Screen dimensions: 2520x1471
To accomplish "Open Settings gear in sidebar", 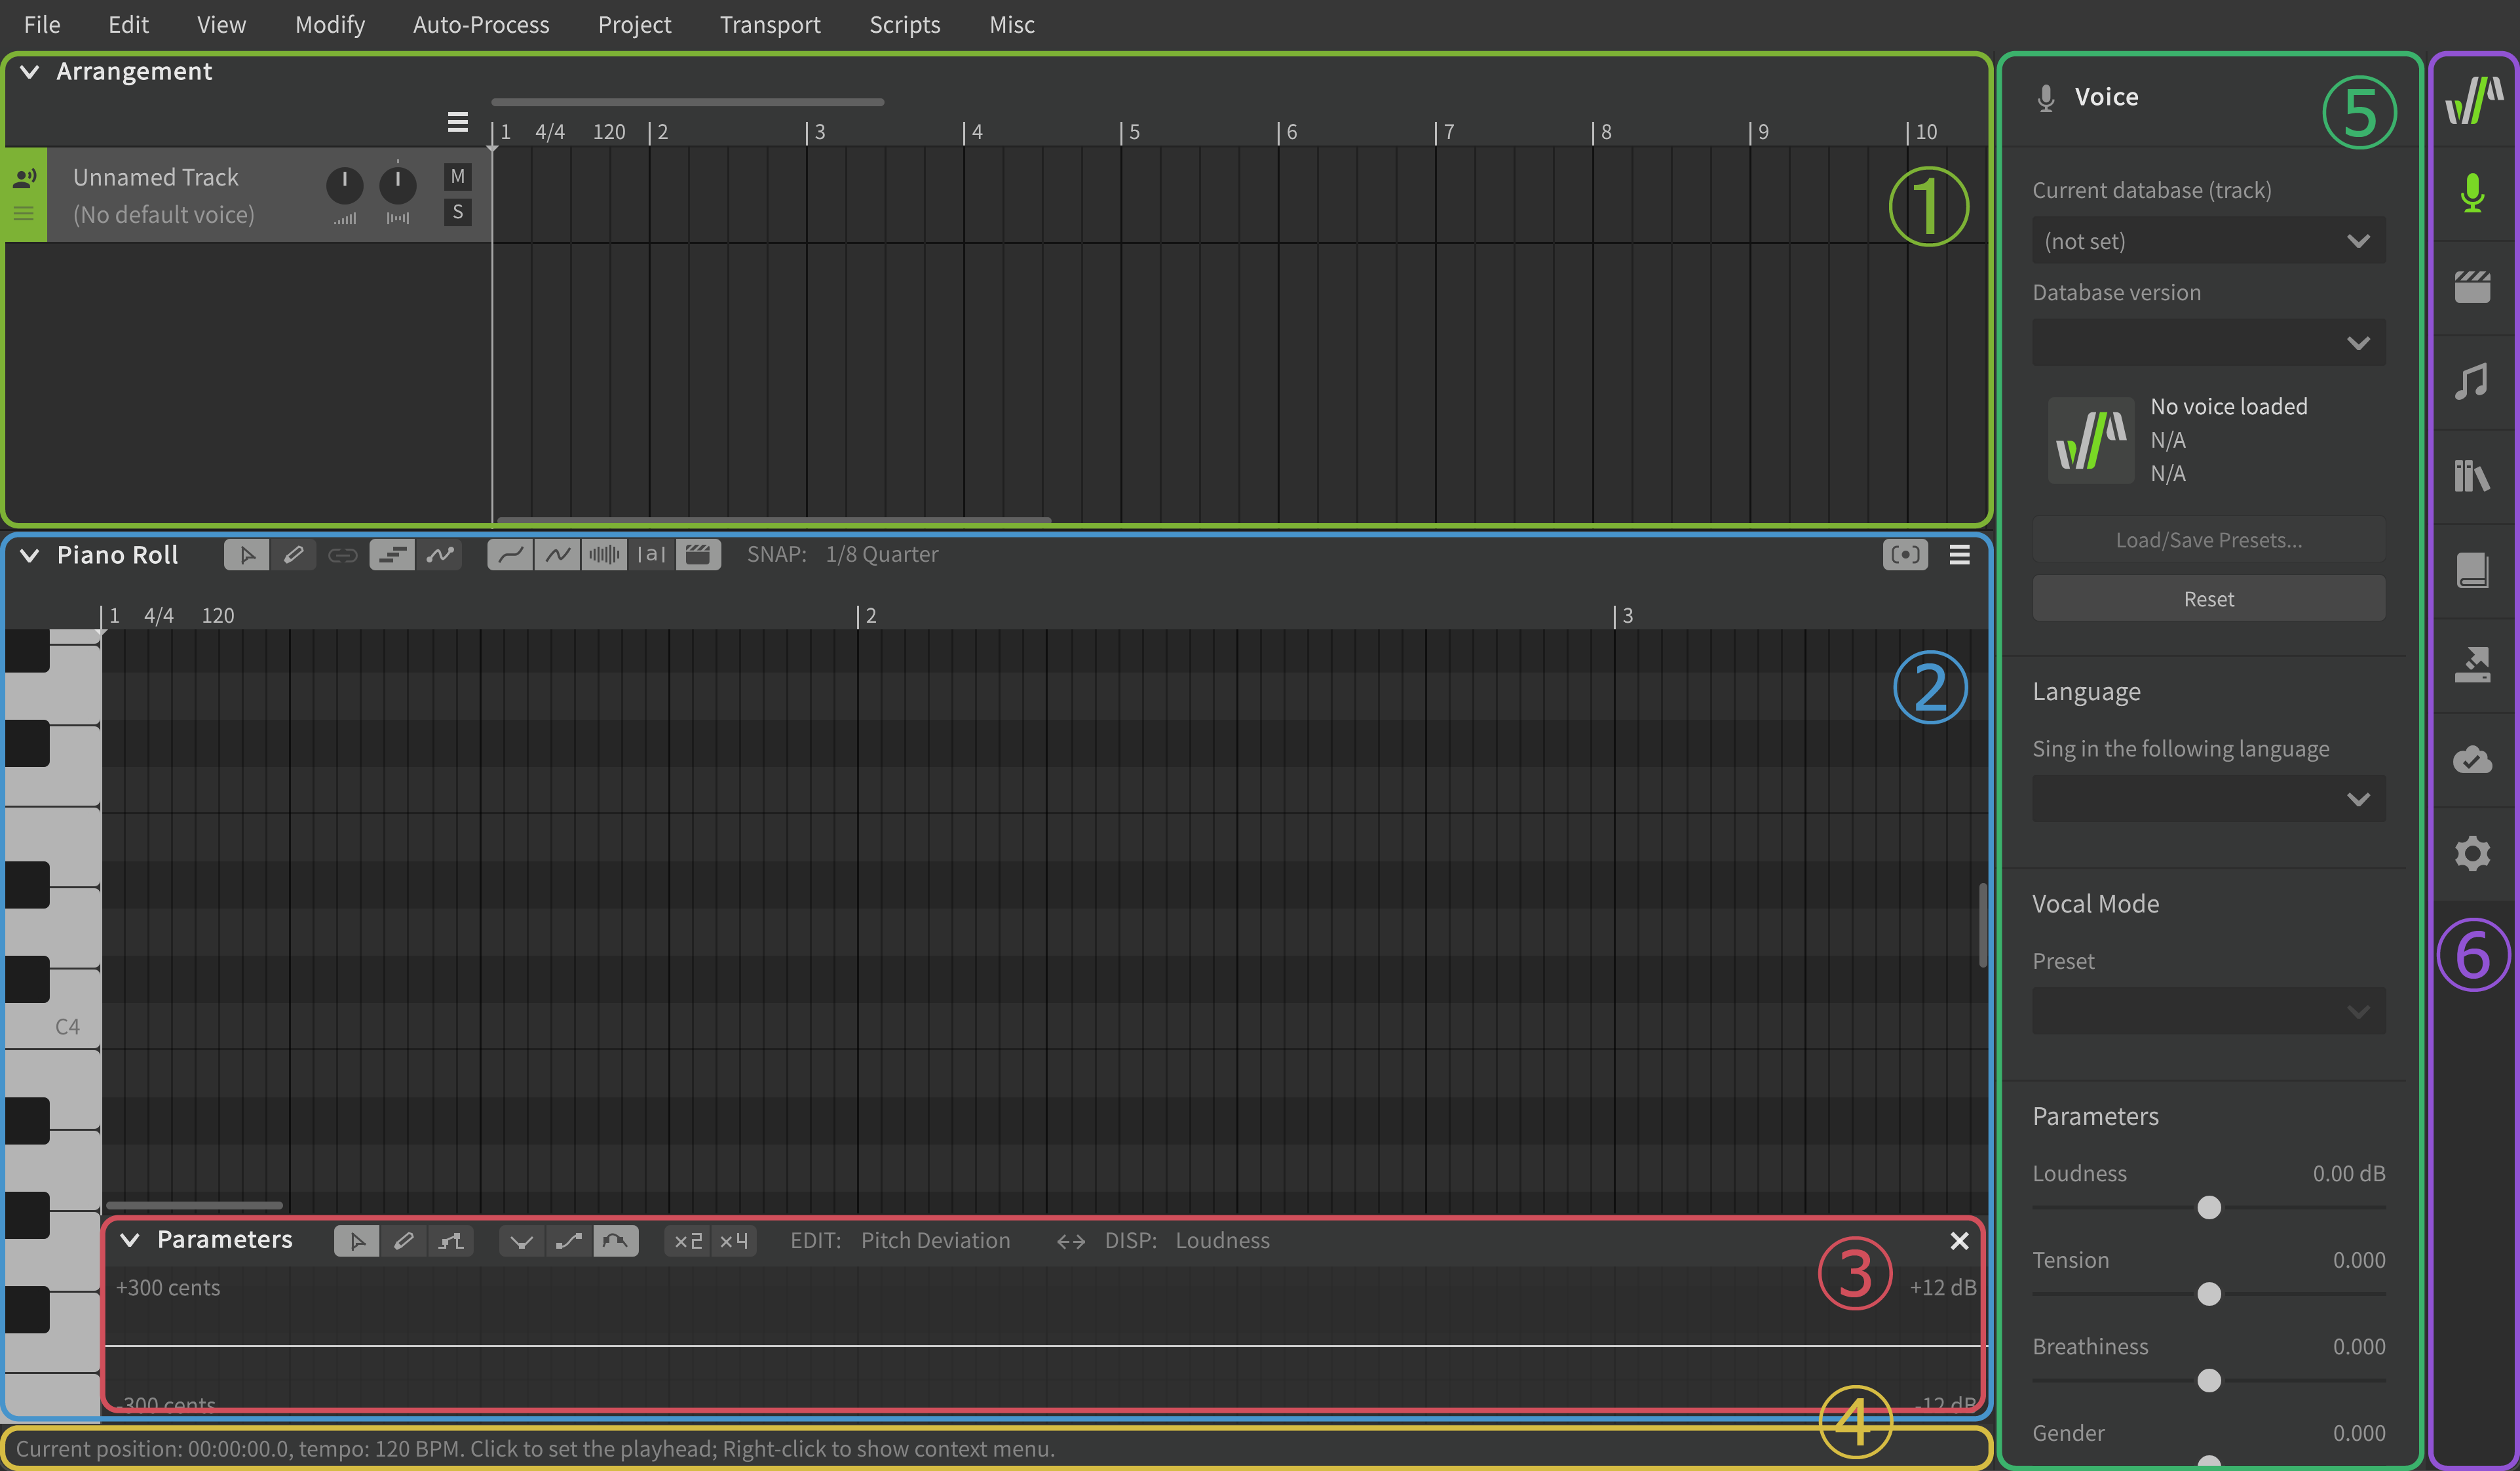I will coord(2472,853).
